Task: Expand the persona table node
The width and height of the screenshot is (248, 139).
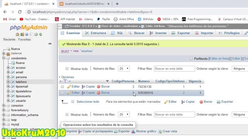Action: (x=8, y=77)
